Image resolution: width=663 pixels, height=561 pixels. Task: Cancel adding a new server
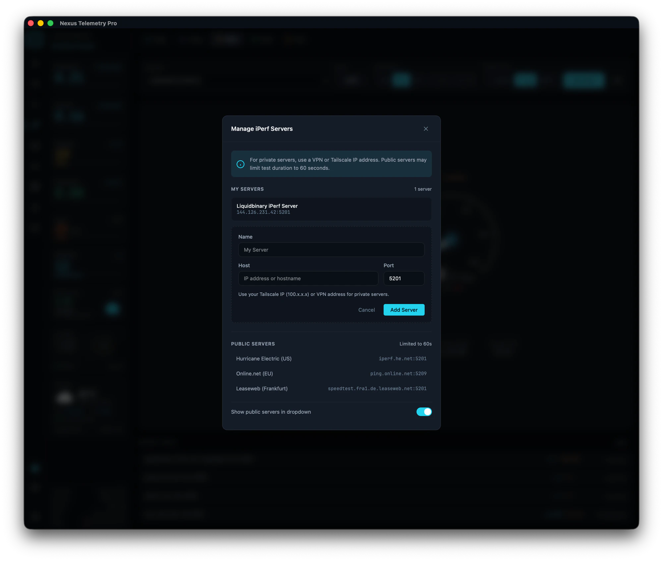pos(366,310)
